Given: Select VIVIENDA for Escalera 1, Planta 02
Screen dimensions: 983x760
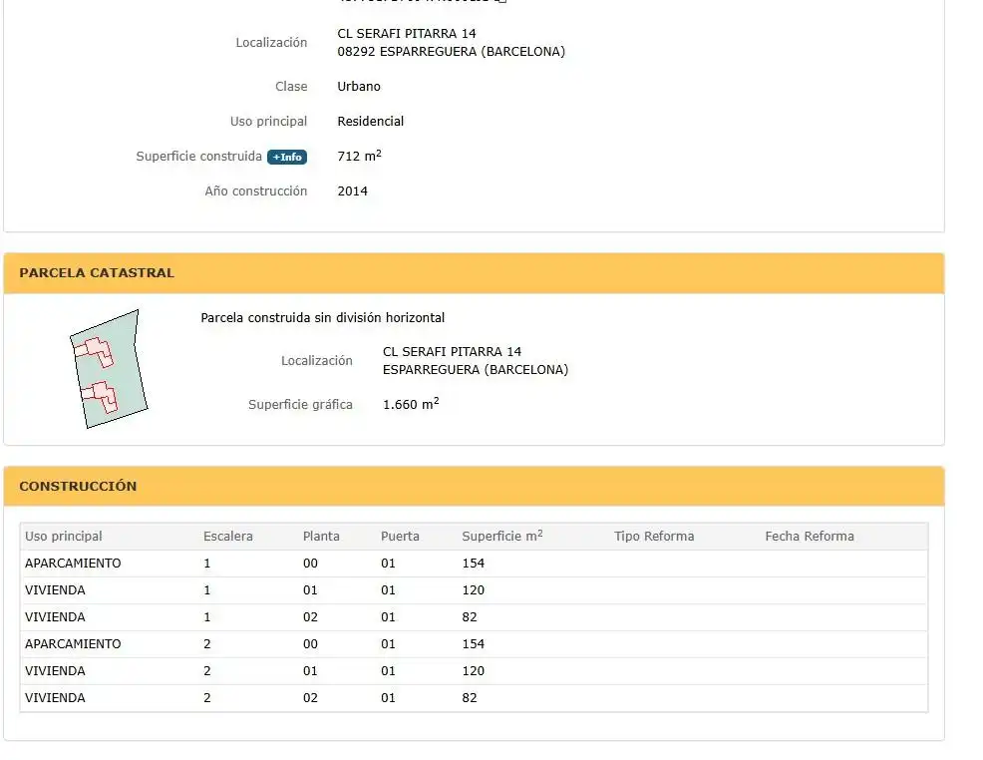Looking at the screenshot, I should 55,617.
